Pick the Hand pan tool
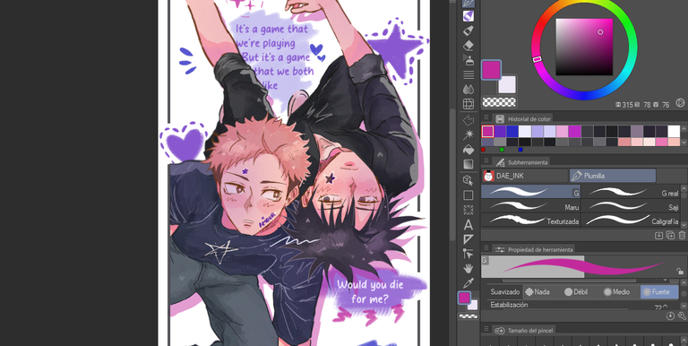The width and height of the screenshot is (688, 346). [469, 268]
